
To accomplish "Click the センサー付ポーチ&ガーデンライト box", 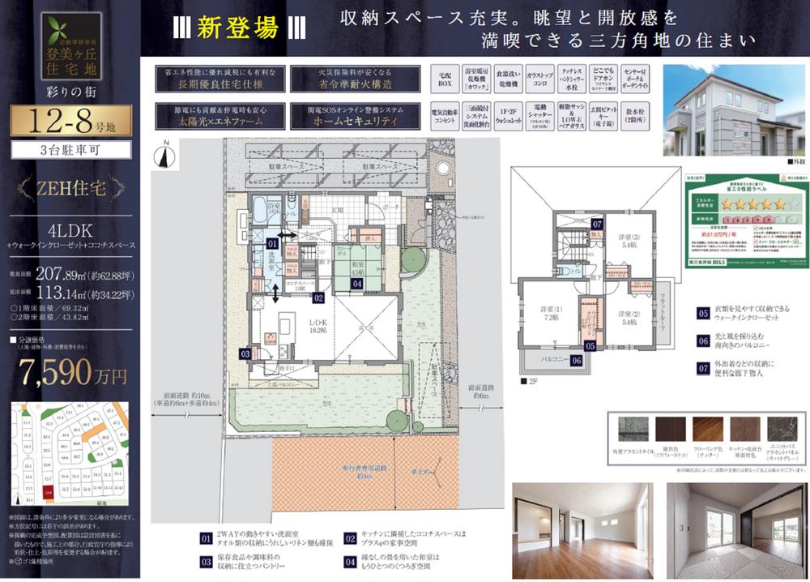I will point(635,79).
